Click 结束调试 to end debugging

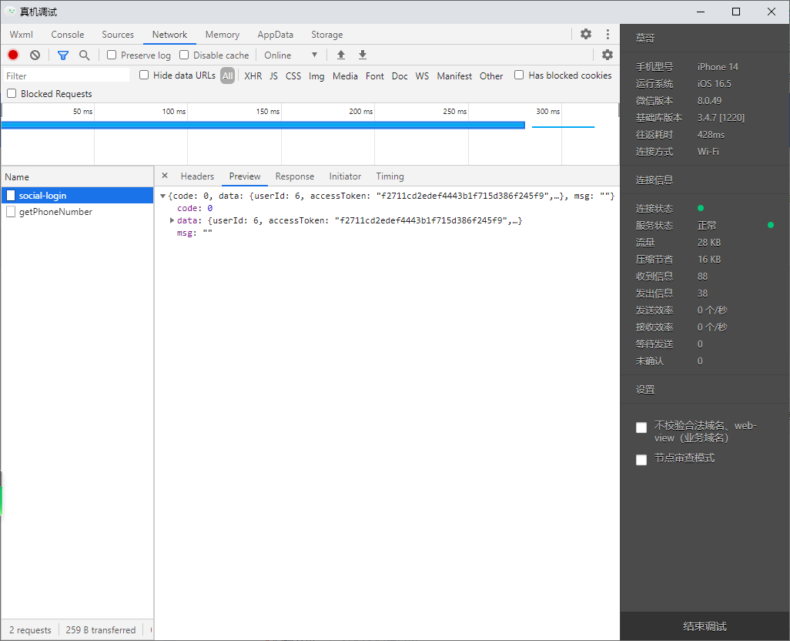click(x=705, y=626)
